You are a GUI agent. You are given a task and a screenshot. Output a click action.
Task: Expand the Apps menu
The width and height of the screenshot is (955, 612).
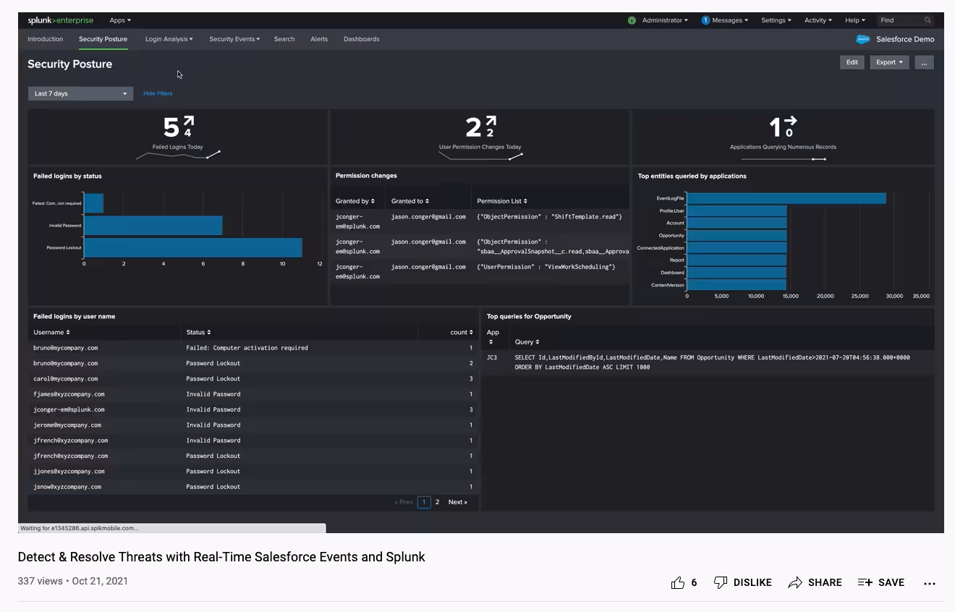pos(120,20)
